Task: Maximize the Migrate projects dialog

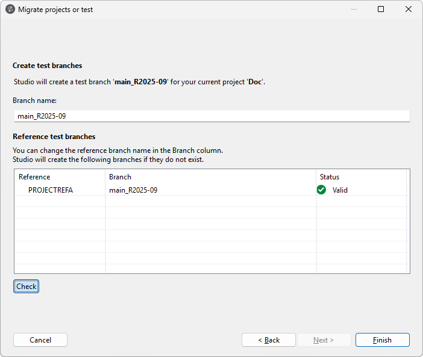Action: [381, 10]
